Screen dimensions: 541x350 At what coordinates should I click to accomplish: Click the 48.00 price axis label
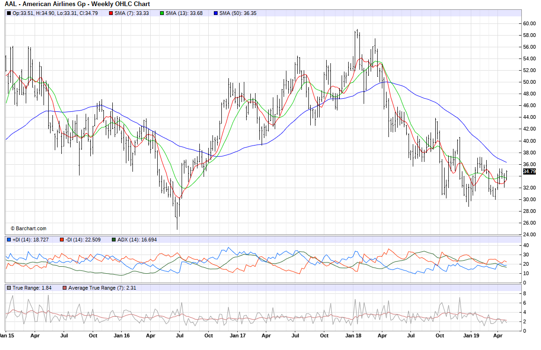(530, 94)
